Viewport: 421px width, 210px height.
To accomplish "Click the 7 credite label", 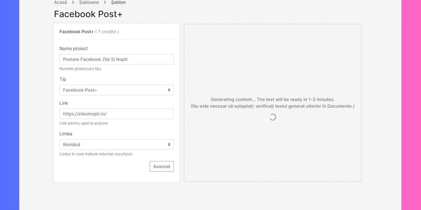I will point(107,32).
